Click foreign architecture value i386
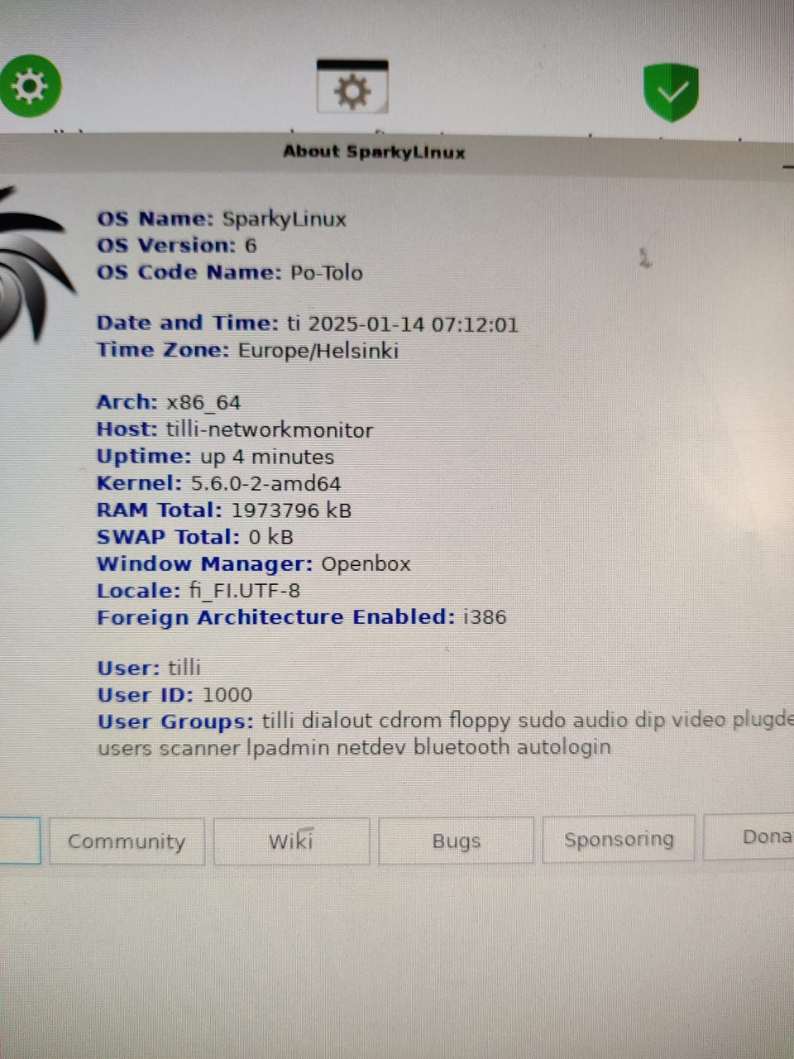The height and width of the screenshot is (1059, 794). 485,616
